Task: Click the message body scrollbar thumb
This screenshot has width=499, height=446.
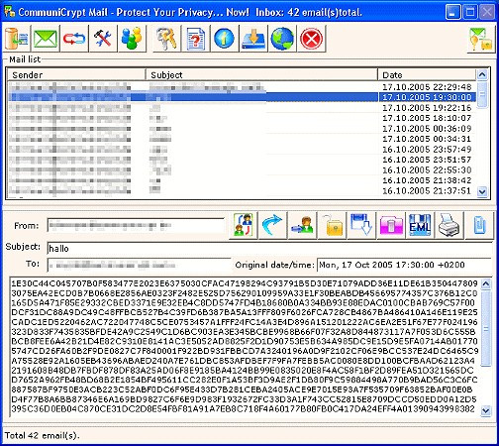Action: click(x=486, y=328)
